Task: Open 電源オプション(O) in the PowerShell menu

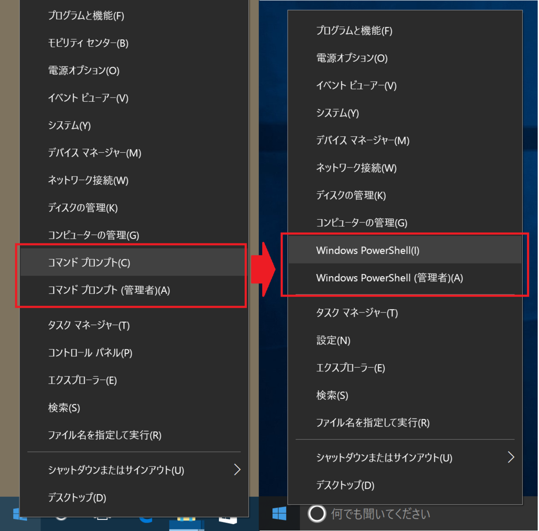Action: coord(405,58)
